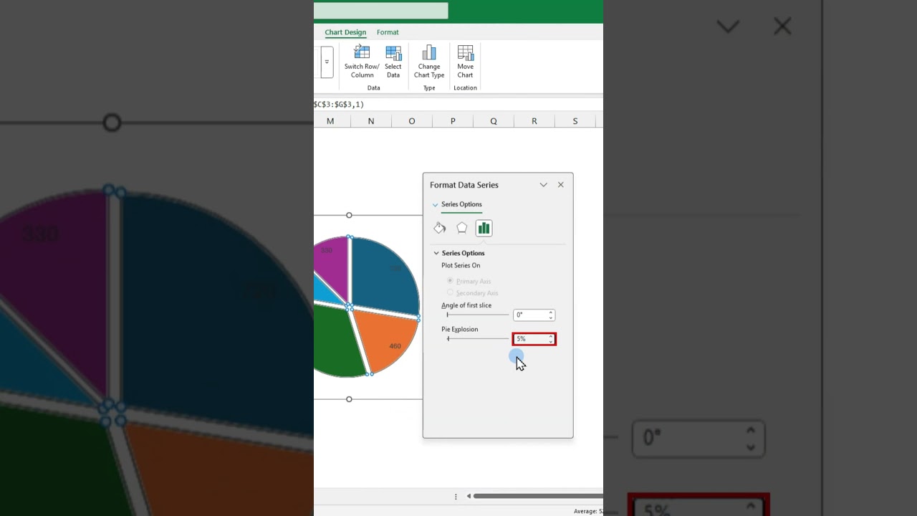Image resolution: width=917 pixels, height=516 pixels.
Task: Click Switch Row/Column icon
Action: point(362,52)
